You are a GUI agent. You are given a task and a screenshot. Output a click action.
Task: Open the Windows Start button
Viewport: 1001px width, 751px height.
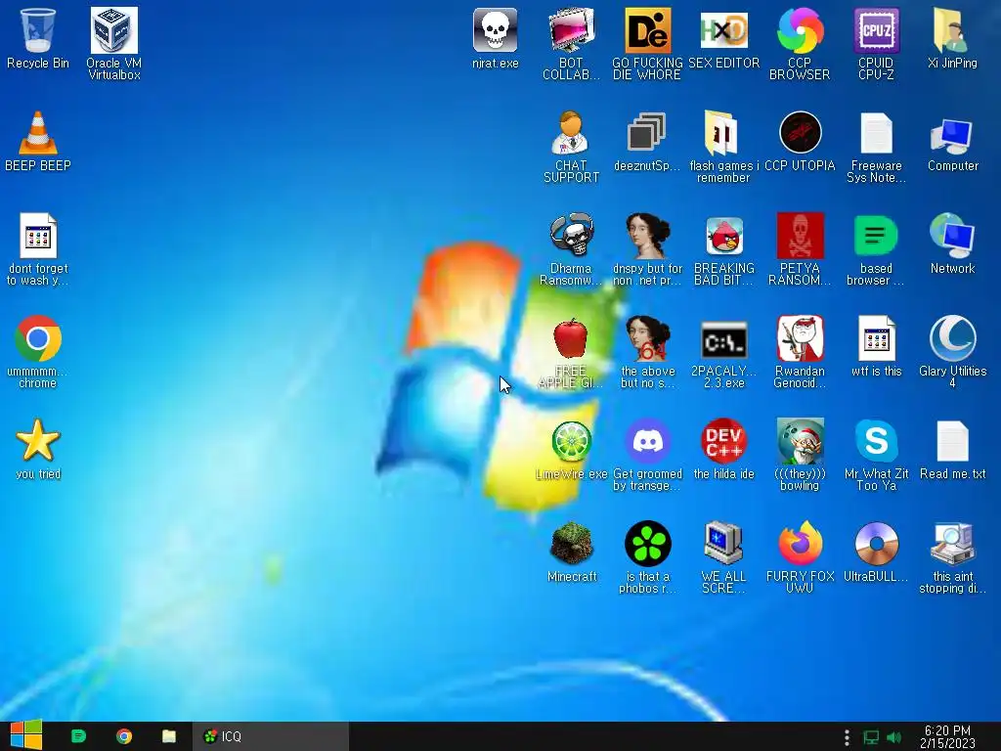click(x=26, y=735)
